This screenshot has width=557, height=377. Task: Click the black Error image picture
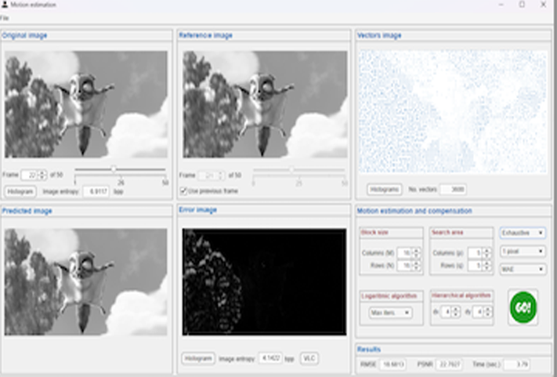tap(264, 282)
